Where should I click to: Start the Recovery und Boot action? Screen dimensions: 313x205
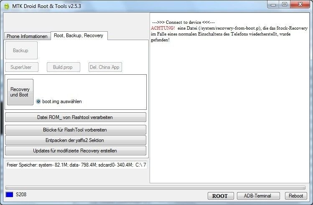pos(20,92)
